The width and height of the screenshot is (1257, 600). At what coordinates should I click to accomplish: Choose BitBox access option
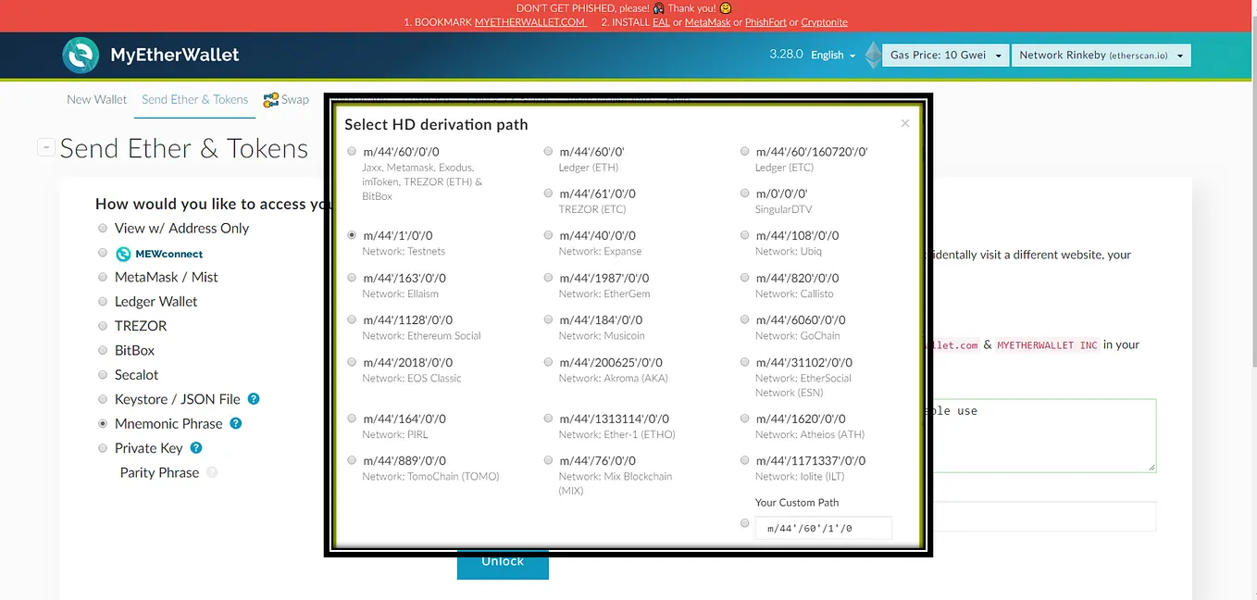tap(103, 350)
